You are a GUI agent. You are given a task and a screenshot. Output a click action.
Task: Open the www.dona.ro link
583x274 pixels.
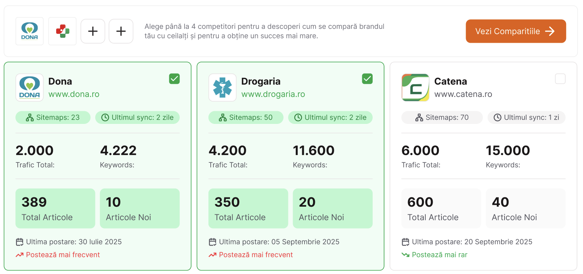click(74, 94)
